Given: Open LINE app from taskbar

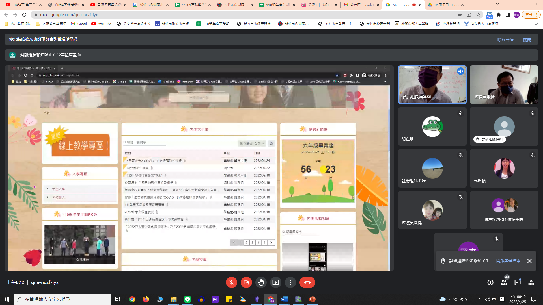Looking at the screenshot, I should [188, 299].
